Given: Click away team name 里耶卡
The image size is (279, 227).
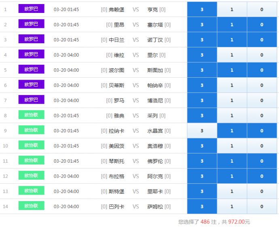Looking at the screenshot, I should pos(155,191).
